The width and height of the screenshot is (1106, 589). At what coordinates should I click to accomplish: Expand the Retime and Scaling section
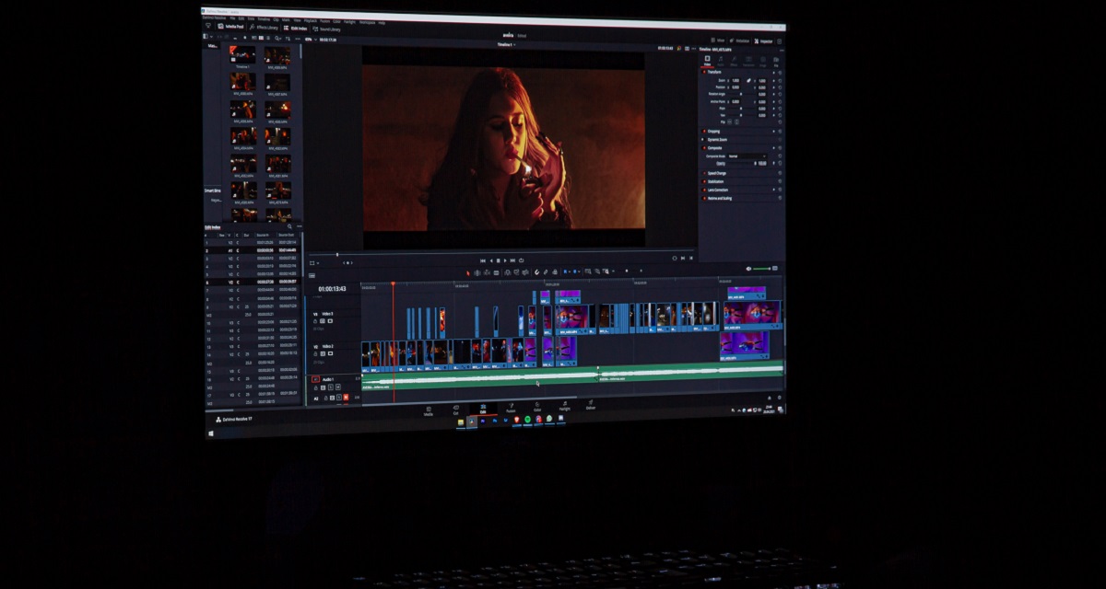(x=720, y=198)
